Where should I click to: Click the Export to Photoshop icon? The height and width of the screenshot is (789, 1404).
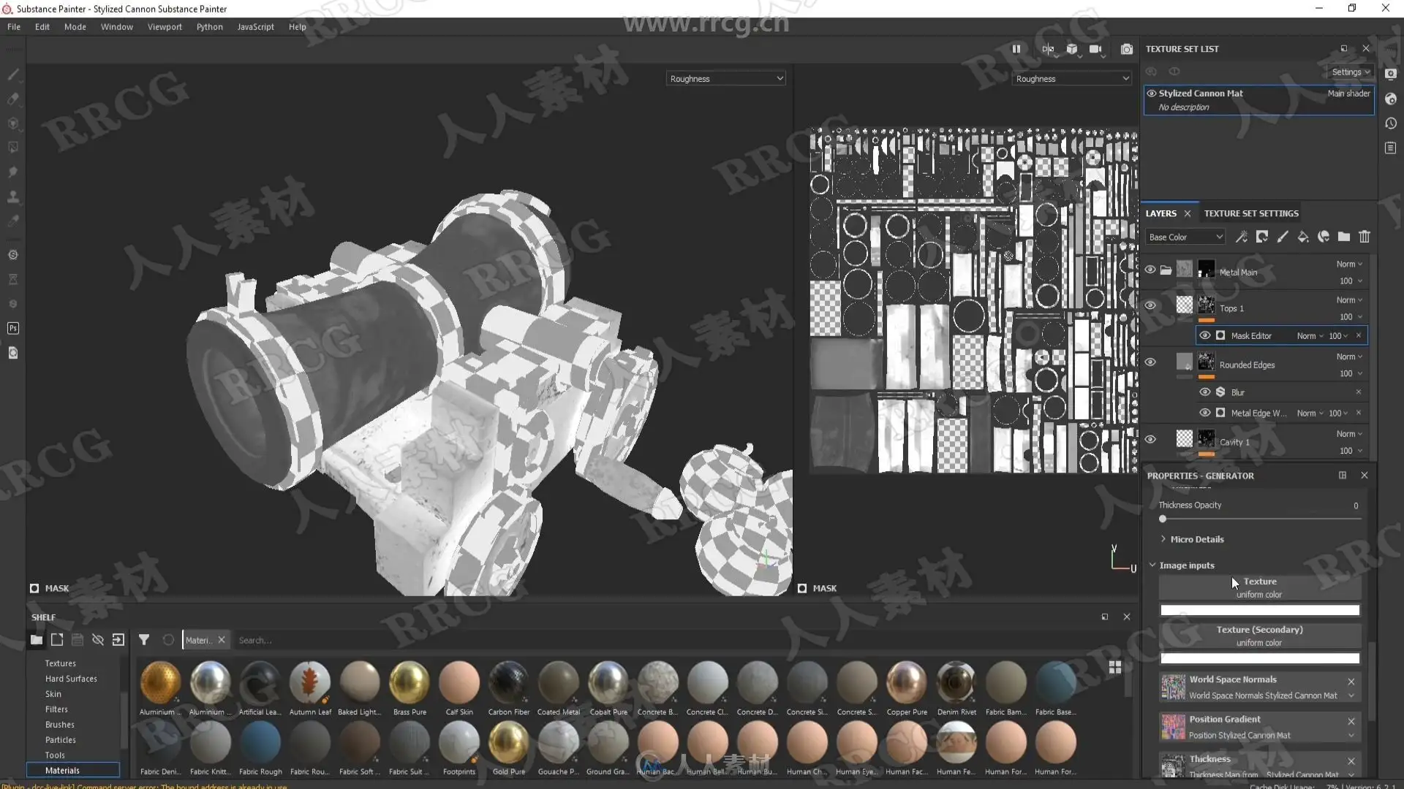coord(13,329)
